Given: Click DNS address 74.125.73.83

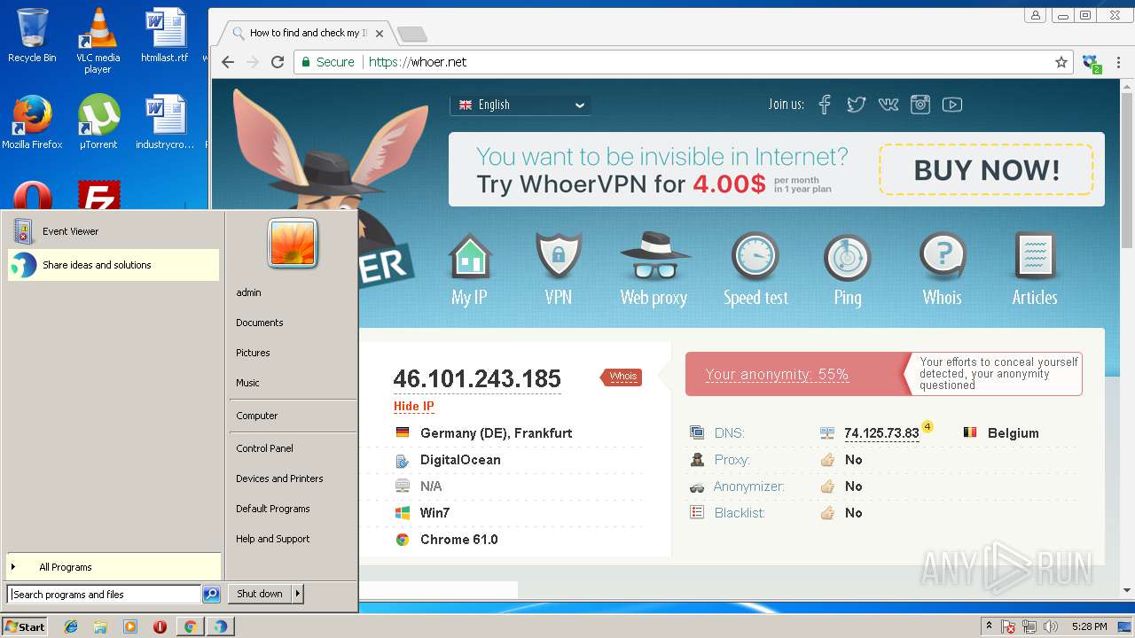Looking at the screenshot, I should pos(881,433).
